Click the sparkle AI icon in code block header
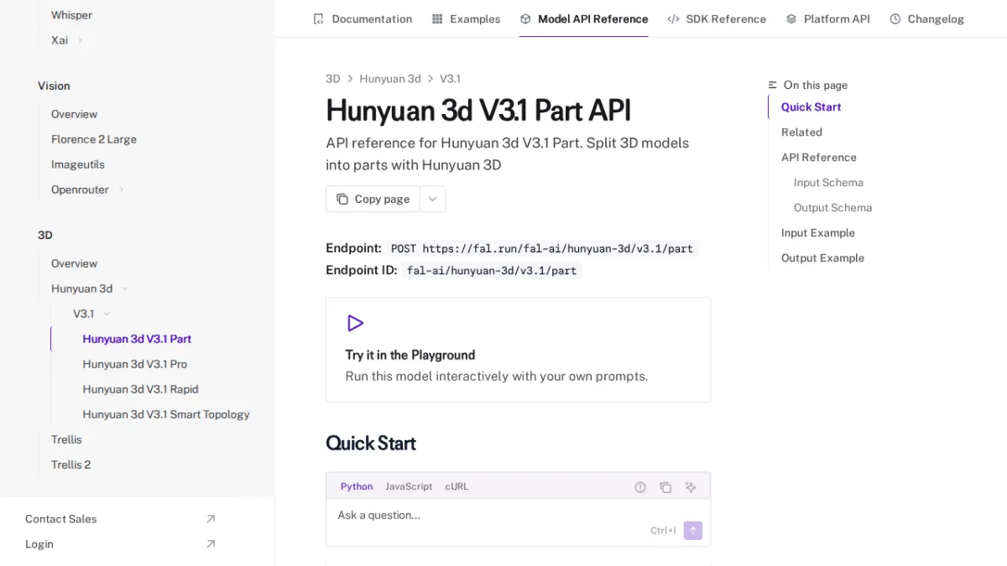1007x566 pixels. click(691, 487)
